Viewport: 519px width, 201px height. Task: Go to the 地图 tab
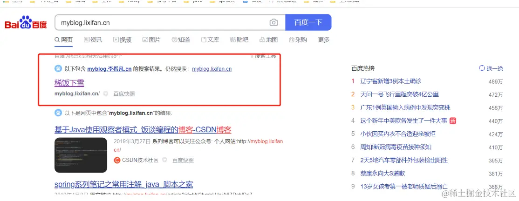[x=268, y=40]
